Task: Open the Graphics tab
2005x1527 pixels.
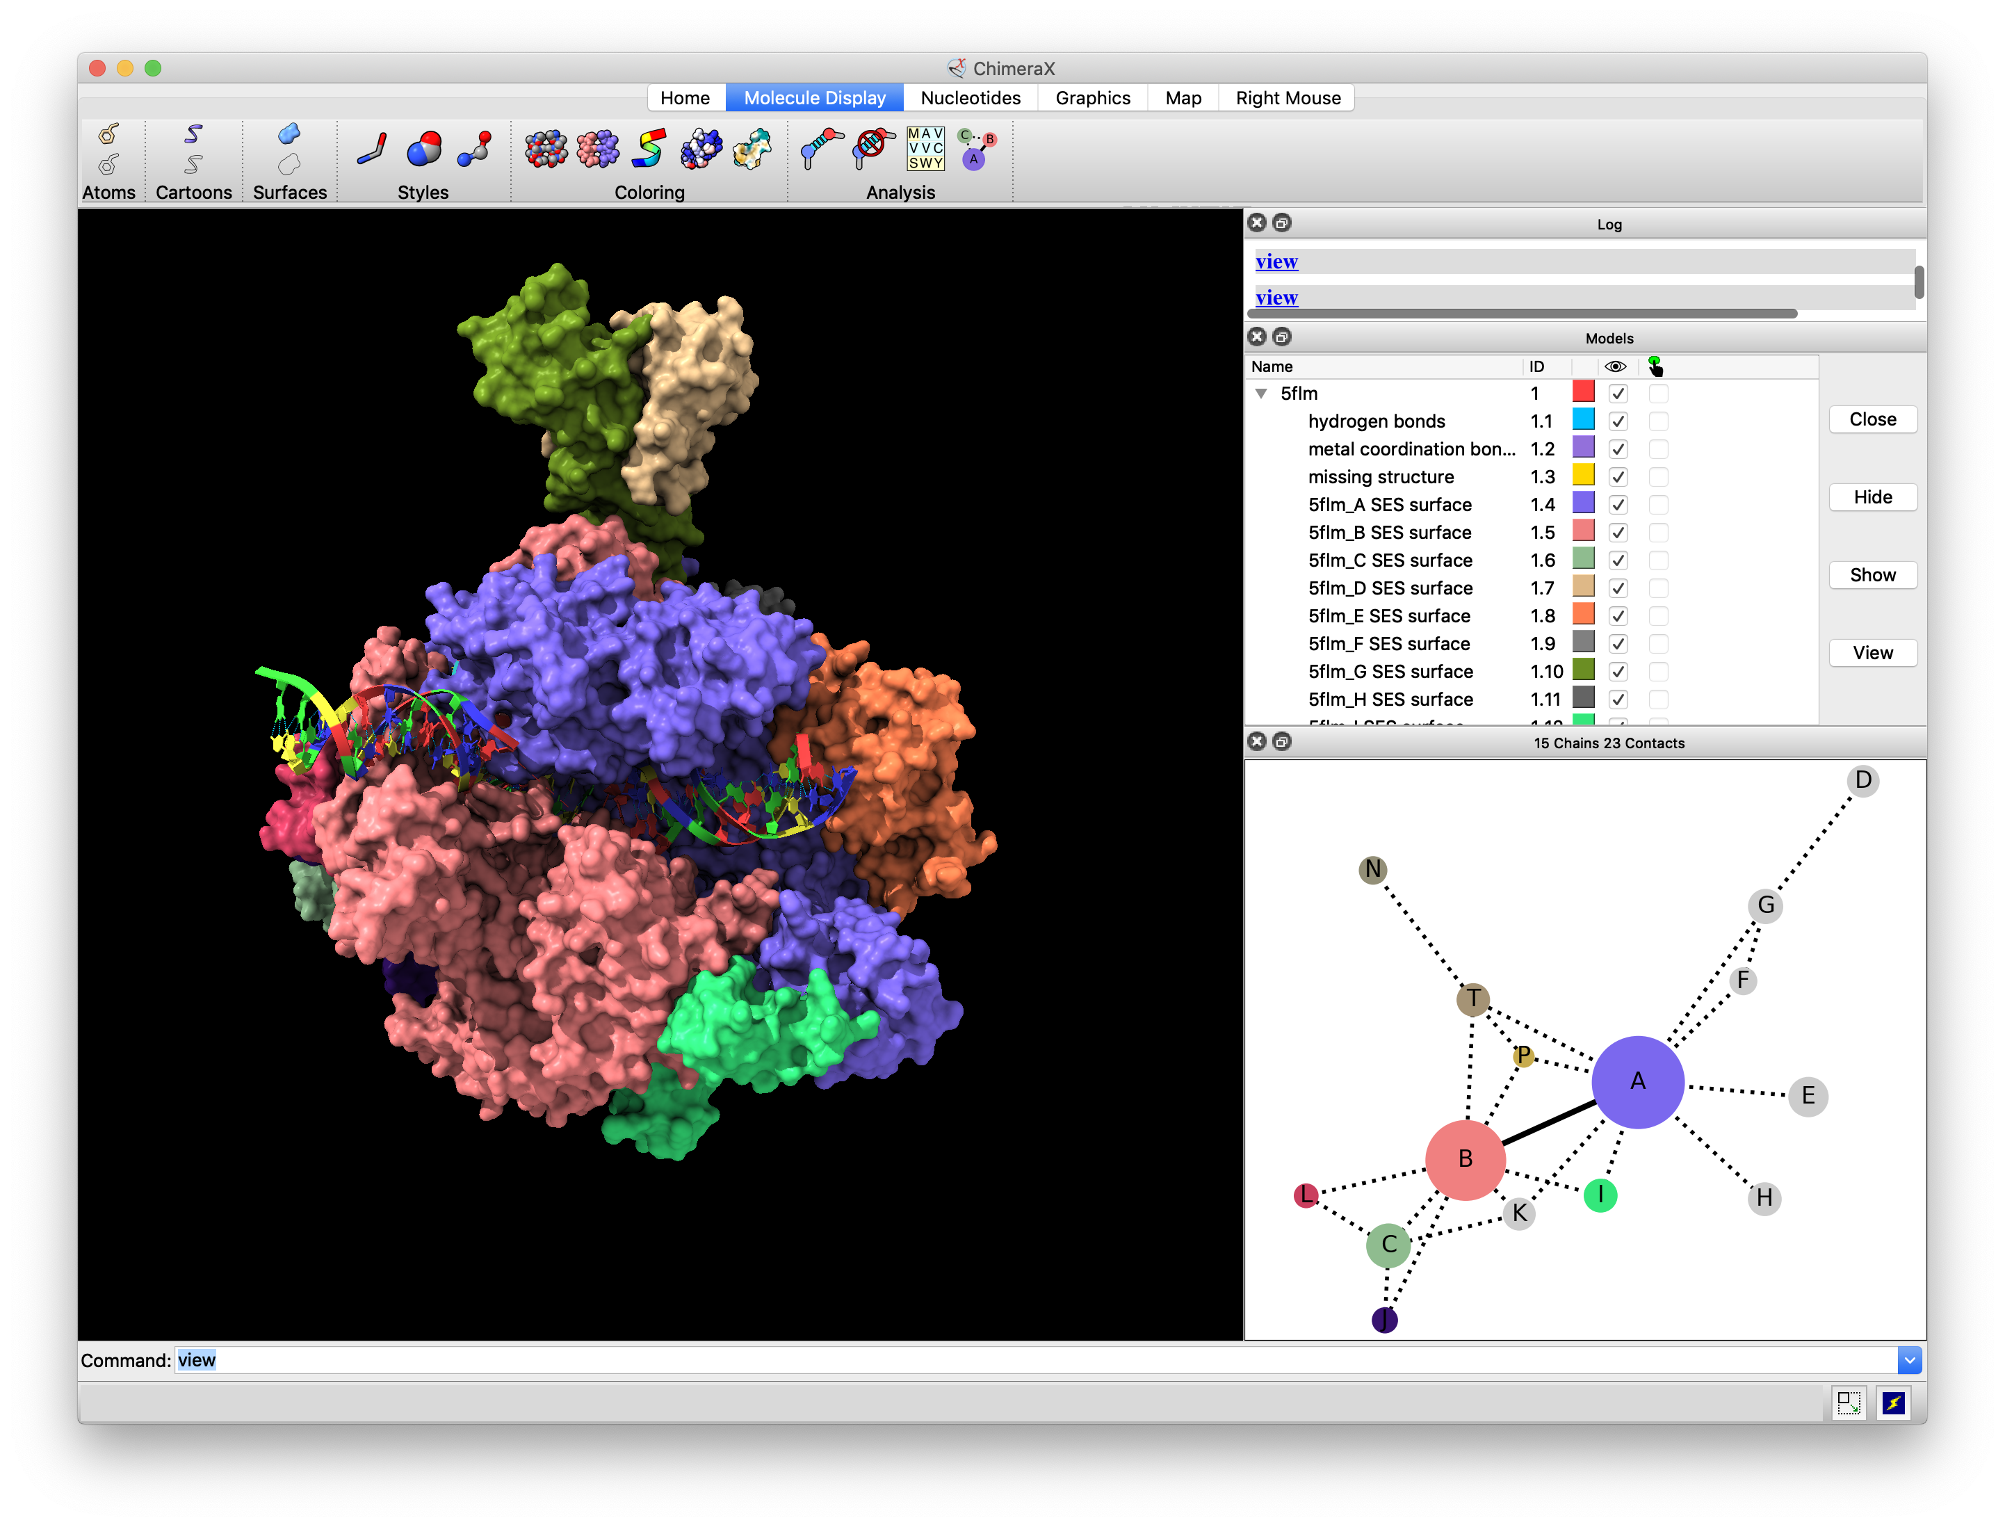Action: tap(1092, 97)
